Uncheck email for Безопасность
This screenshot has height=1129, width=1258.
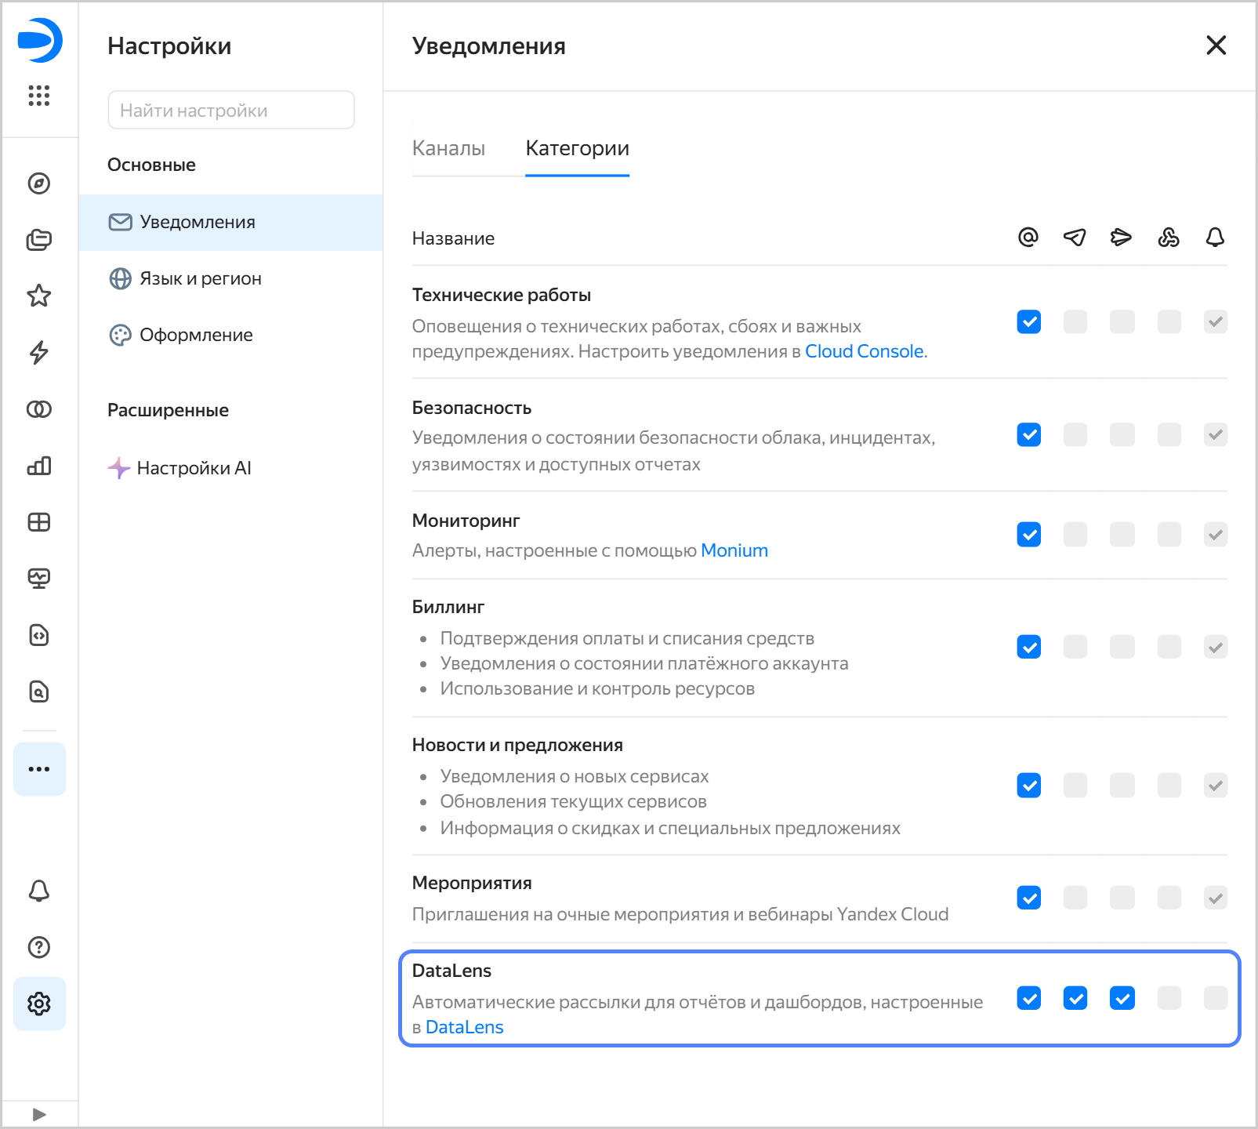coord(1028,434)
